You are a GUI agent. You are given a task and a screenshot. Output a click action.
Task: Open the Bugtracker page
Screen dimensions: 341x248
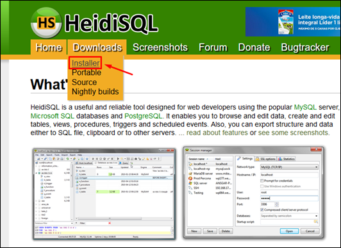[305, 47]
